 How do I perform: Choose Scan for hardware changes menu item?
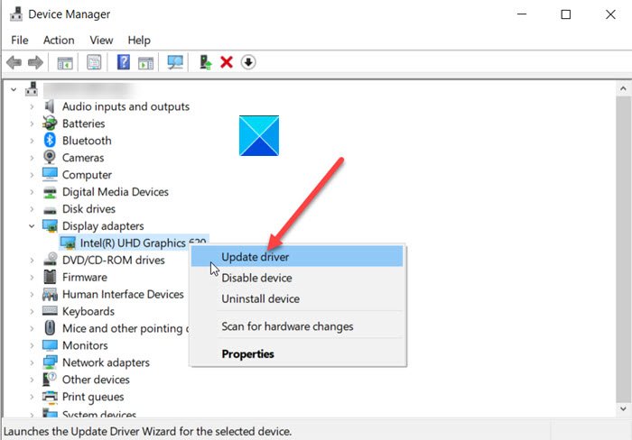coord(297,326)
